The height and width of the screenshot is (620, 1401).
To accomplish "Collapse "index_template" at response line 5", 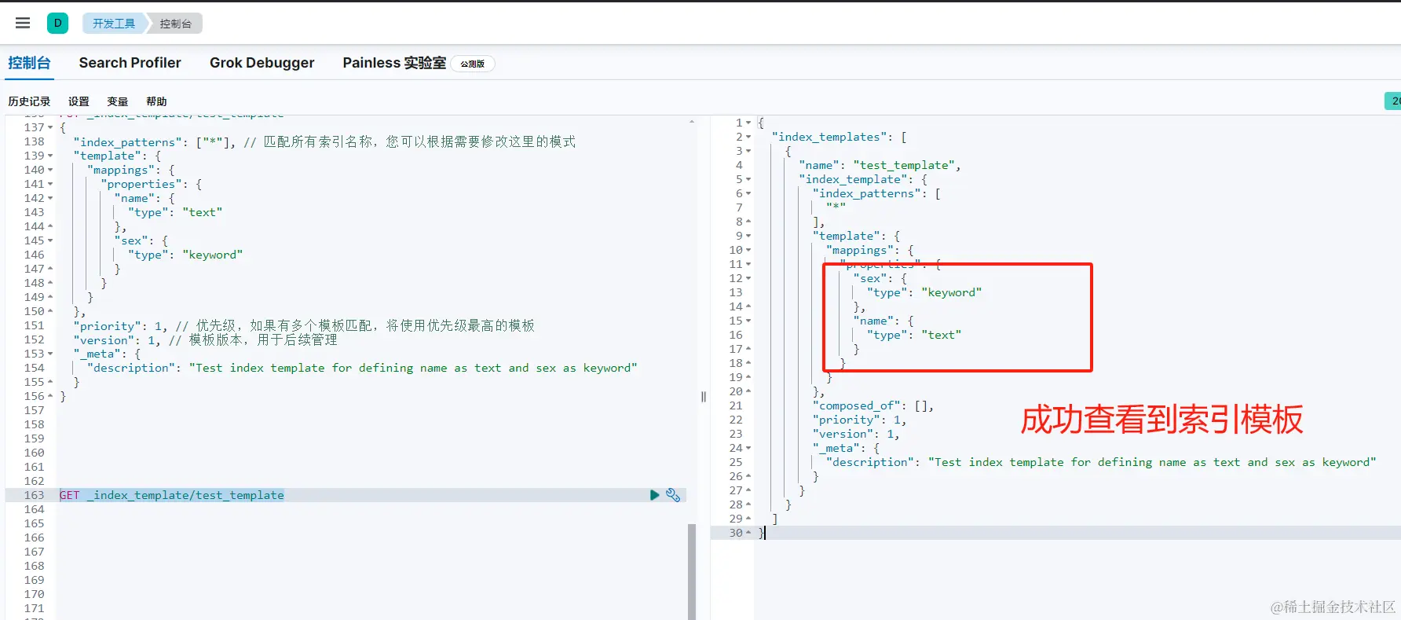I will (x=748, y=179).
